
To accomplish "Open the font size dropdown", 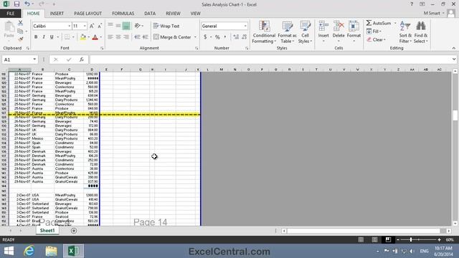I will pos(85,26).
